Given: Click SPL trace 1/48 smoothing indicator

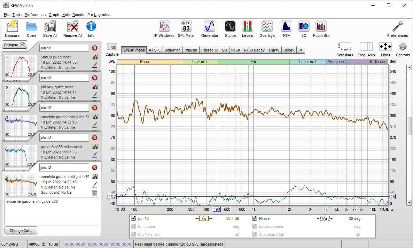Looking at the screenshot, I should [204, 218].
